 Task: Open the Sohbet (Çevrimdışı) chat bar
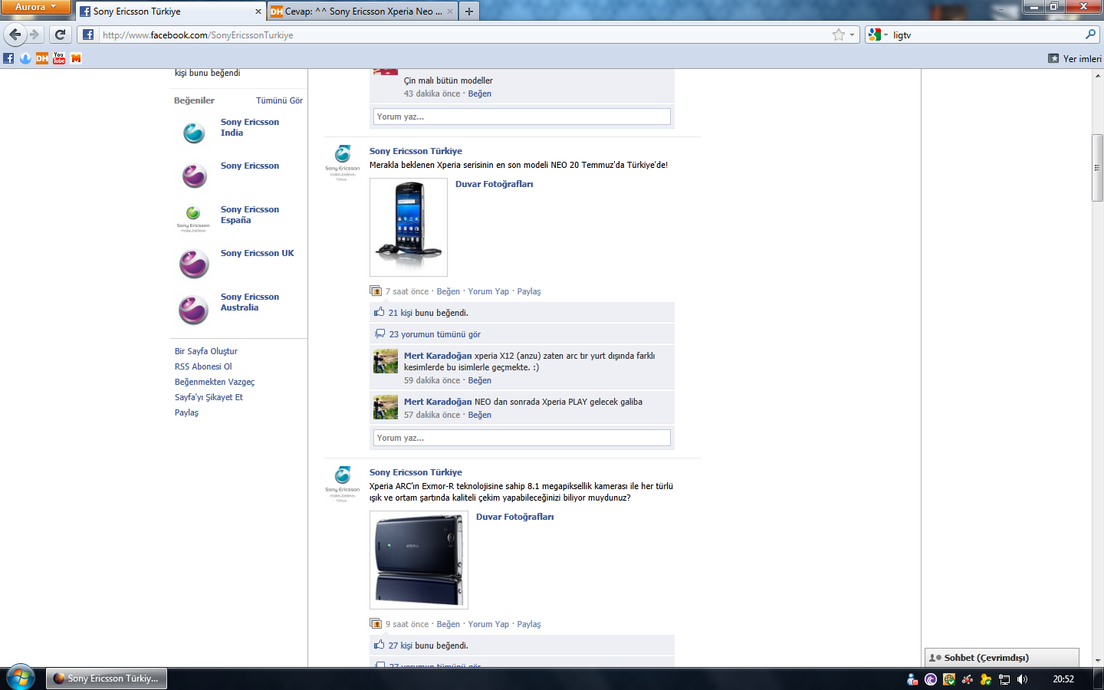(x=1001, y=657)
